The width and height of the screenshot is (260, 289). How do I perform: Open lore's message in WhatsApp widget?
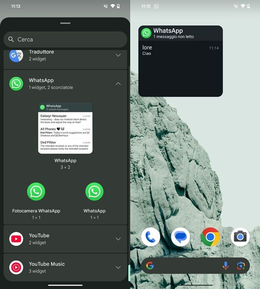(180, 50)
